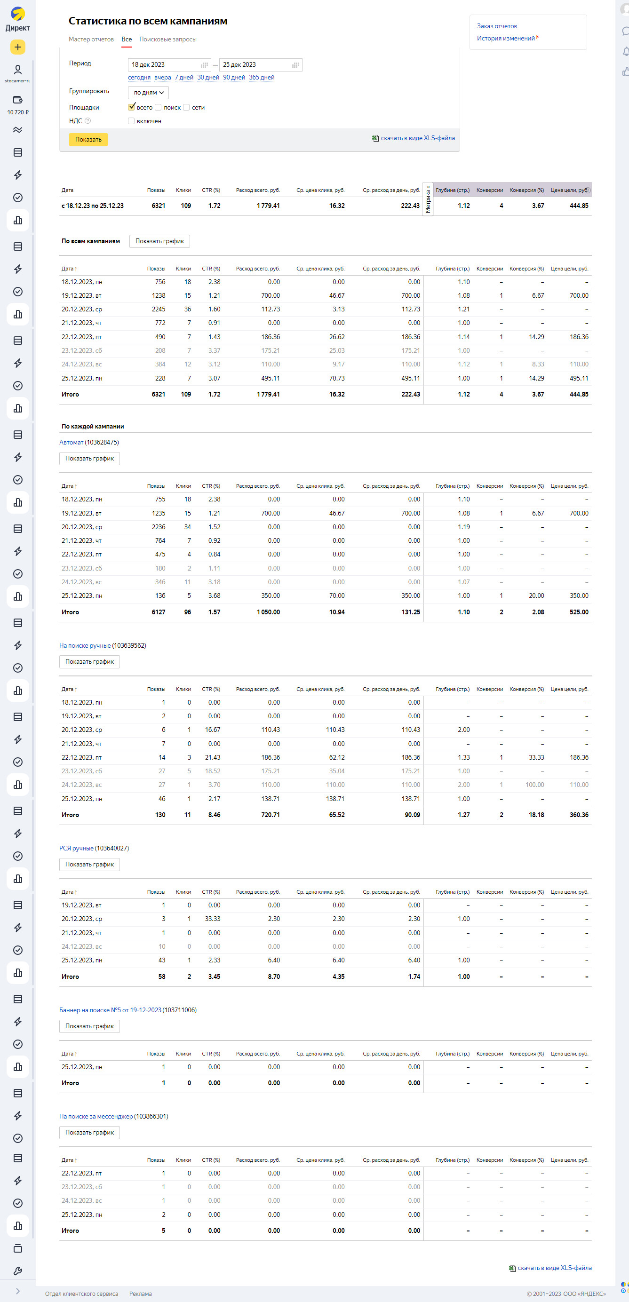Image resolution: width=629 pixels, height=1302 pixels.
Task: Enable the сети placements checkbox
Action: coord(187,107)
